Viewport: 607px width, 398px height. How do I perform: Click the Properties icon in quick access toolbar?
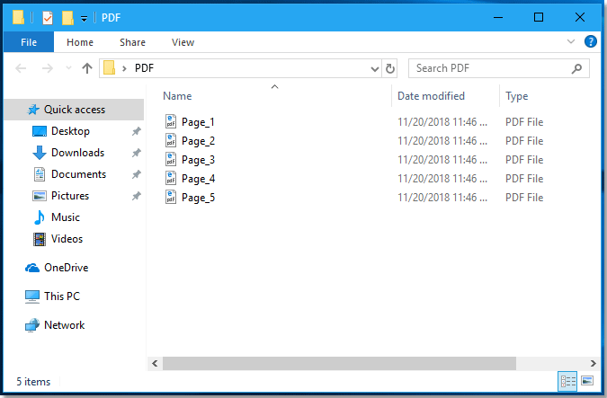[48, 18]
